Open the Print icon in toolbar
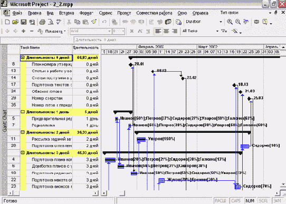 (x=42, y=22)
